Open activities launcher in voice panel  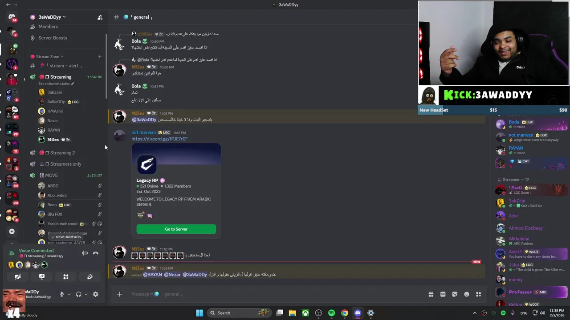(x=66, y=276)
